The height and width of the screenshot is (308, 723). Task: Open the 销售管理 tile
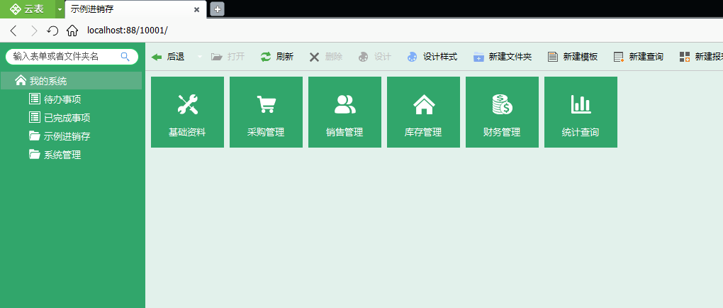(345, 112)
